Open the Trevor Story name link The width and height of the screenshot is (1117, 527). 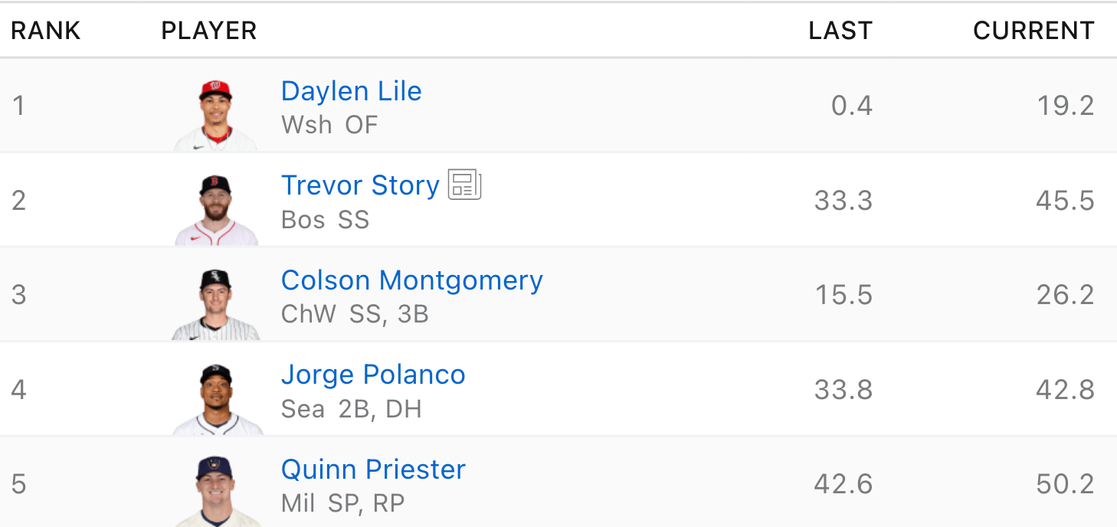coord(360,185)
